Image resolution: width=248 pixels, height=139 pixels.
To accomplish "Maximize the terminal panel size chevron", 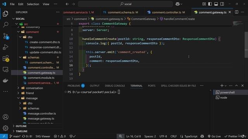I will coord(236,86).
